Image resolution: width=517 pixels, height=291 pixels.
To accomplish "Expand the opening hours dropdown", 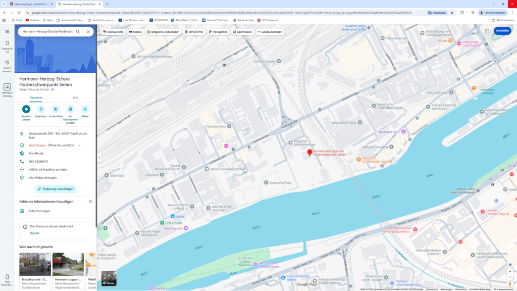I will pyautogui.click(x=79, y=145).
